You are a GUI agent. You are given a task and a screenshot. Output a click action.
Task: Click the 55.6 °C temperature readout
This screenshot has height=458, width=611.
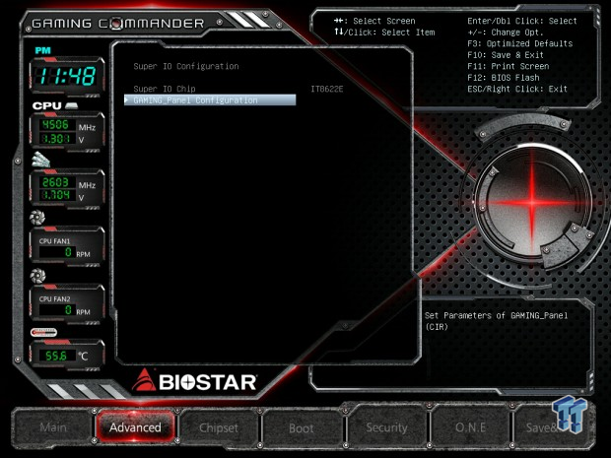(57, 356)
